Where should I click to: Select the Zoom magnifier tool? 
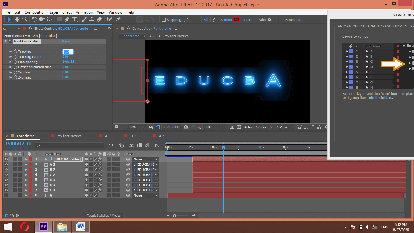pyautogui.click(x=25, y=19)
